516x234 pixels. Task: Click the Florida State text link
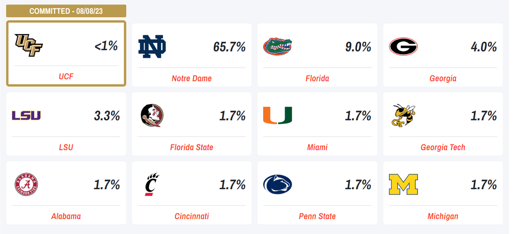[x=191, y=147]
